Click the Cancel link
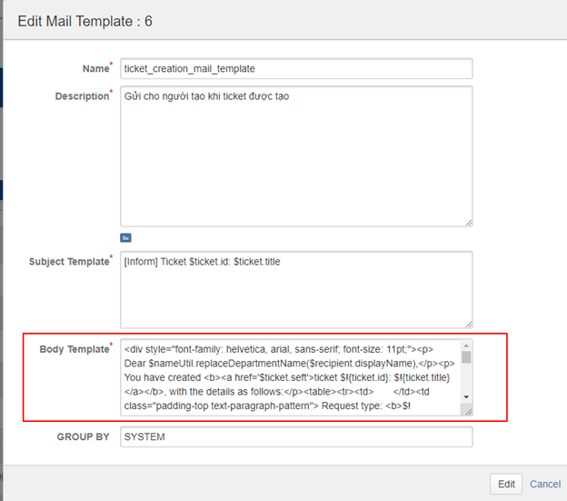The height and width of the screenshot is (501, 567). coord(545,484)
